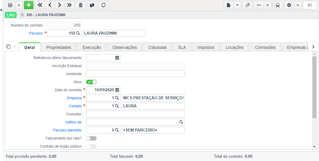Switch to the Execução tab
The width and height of the screenshot is (319, 161).
tap(91, 47)
